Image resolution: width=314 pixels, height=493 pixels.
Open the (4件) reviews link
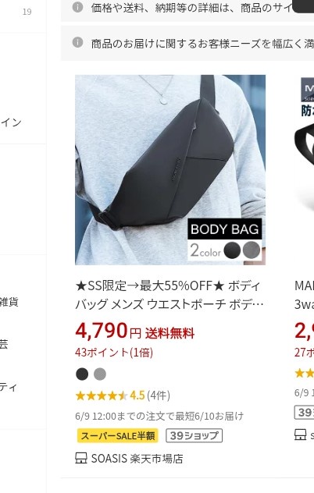click(159, 395)
